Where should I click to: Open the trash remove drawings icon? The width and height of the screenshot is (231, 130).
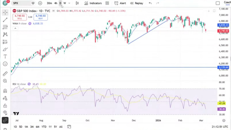pos(5,129)
